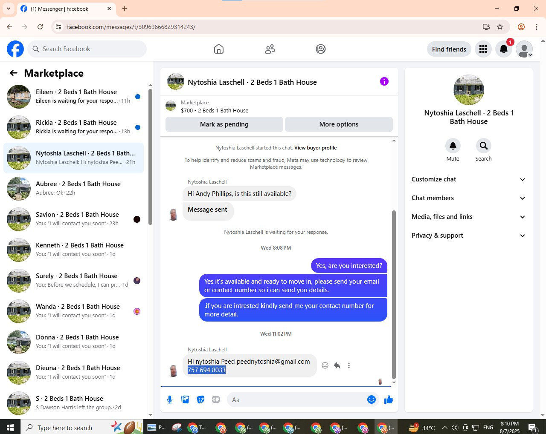The image size is (546, 434).
Task: Click the chat messages scrollbar
Action: click(x=394, y=294)
